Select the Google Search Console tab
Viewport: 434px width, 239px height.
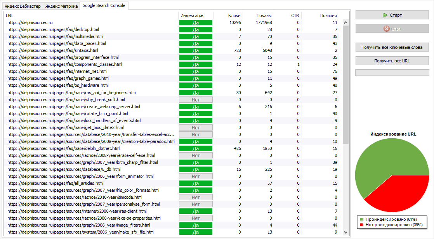point(104,6)
